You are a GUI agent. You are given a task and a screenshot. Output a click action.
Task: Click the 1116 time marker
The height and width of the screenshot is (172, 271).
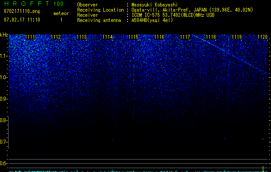(159, 37)
